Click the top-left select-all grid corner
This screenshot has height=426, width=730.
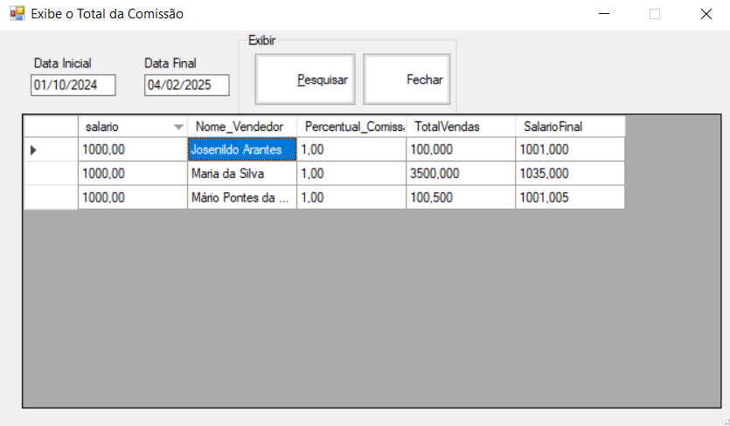(x=51, y=127)
